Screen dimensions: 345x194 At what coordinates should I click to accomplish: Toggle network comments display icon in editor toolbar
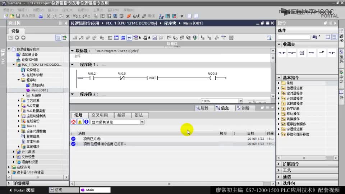[129, 38]
